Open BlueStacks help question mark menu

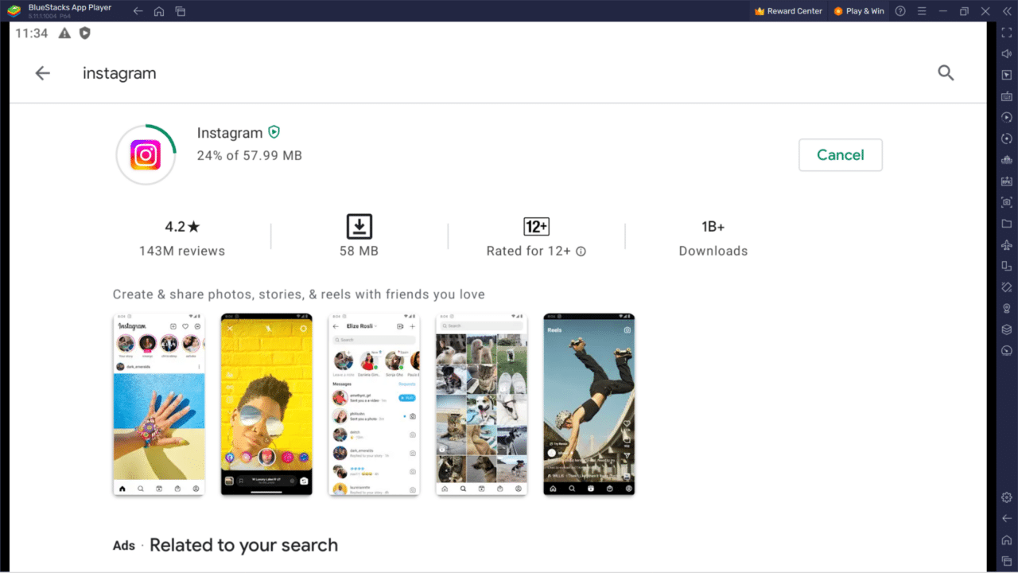tap(899, 10)
